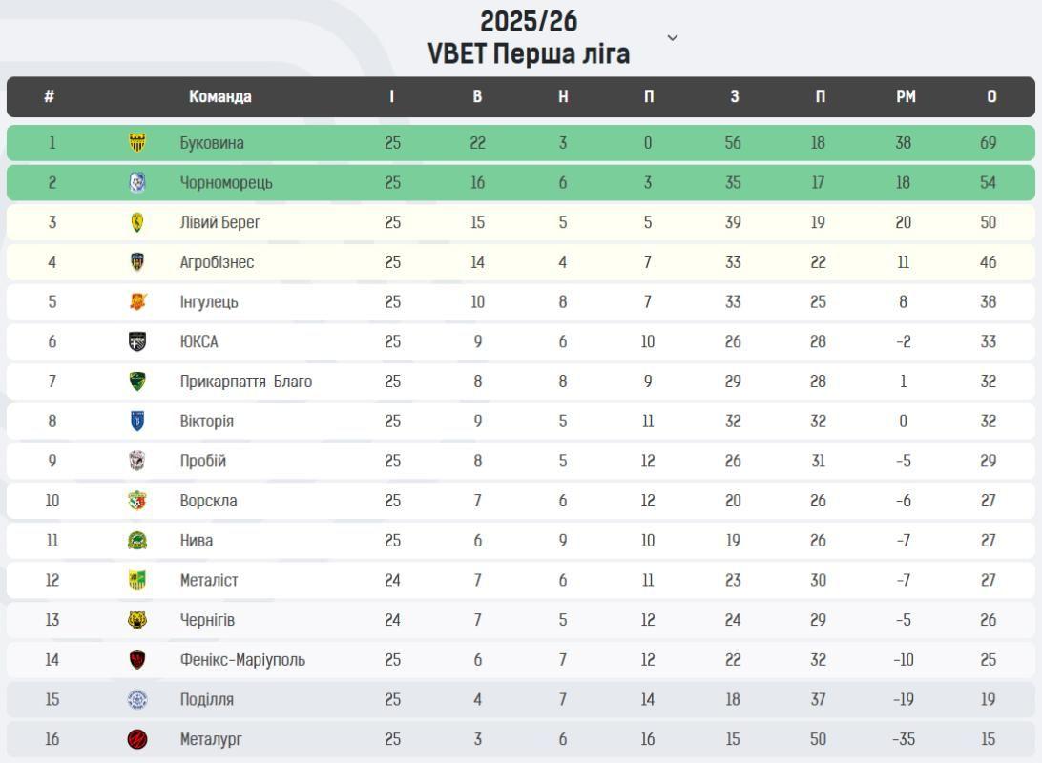Click the Команда column header
Screen dimensions: 1042x763
(x=219, y=96)
